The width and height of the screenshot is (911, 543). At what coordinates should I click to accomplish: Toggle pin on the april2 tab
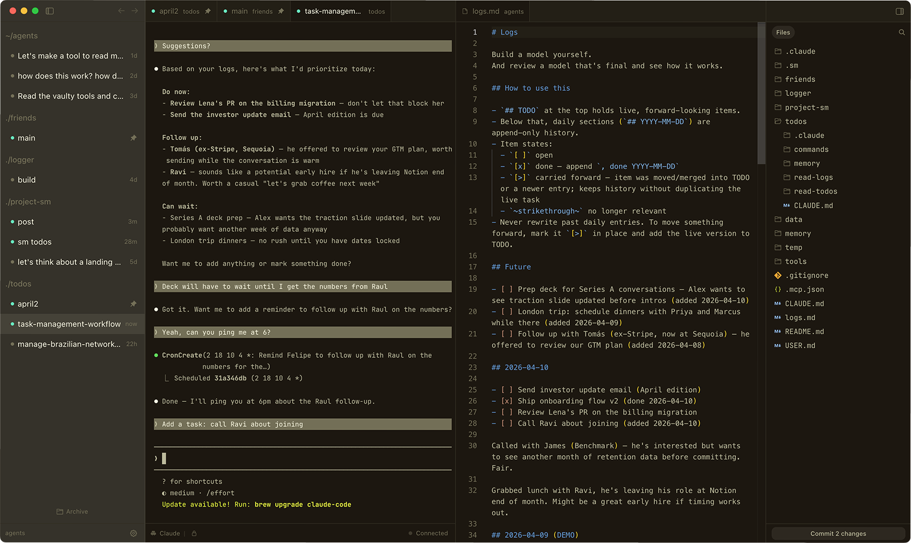(x=208, y=11)
